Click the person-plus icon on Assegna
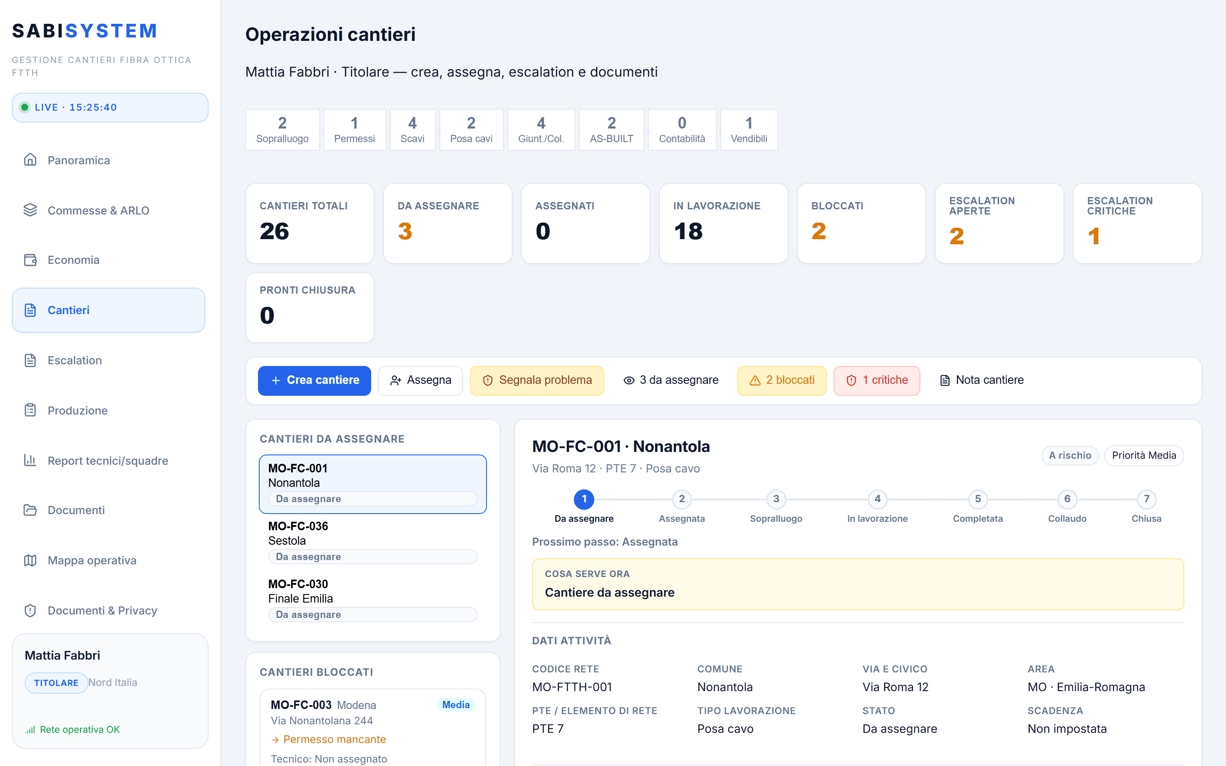The image size is (1226, 766). 395,380
